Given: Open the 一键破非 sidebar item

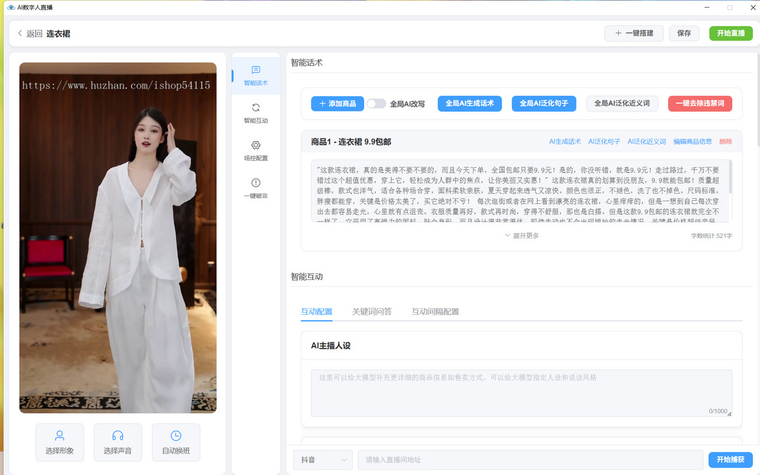Looking at the screenshot, I should click(256, 189).
